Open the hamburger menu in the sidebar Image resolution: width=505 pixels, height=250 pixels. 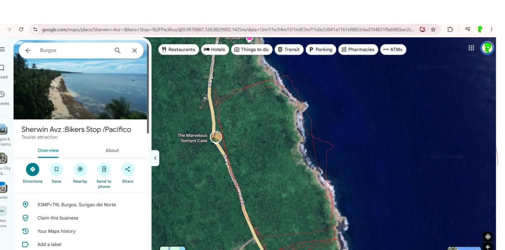tap(3, 50)
